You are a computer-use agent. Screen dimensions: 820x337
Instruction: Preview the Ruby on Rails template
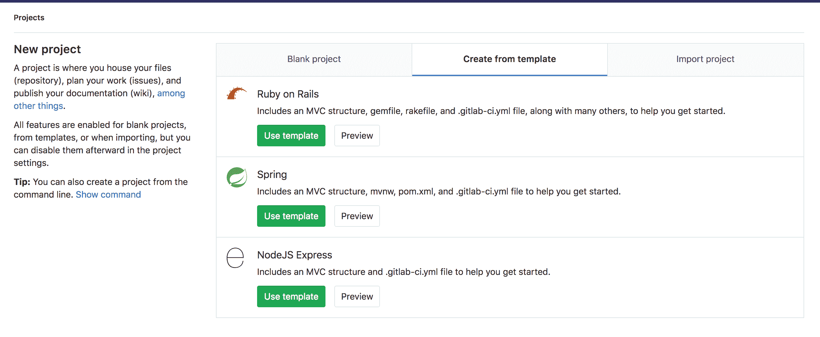tap(356, 136)
